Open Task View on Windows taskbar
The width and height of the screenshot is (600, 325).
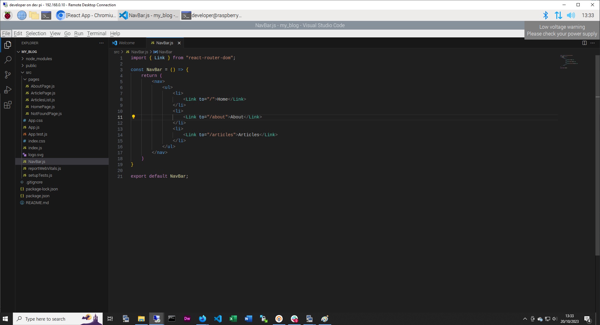[x=110, y=319]
